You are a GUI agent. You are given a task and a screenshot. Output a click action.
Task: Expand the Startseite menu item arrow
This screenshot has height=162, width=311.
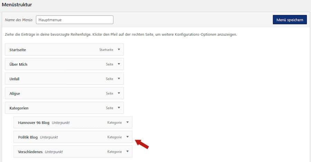[119, 50]
